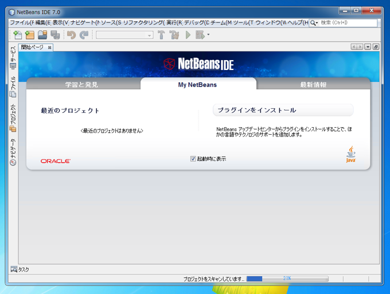
Task: Click the Redo arrow icon
Action: coord(84,35)
